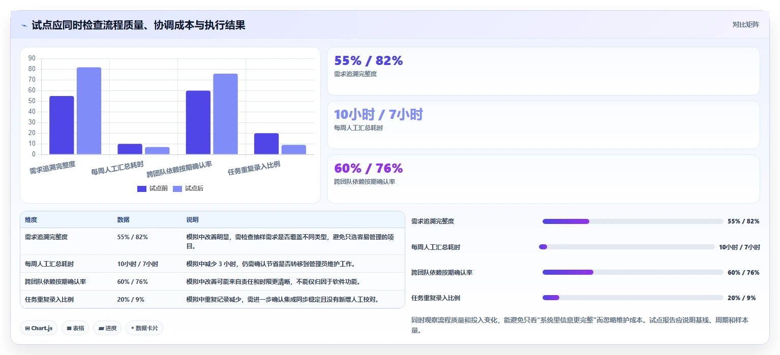Image resolution: width=780 pixels, height=355 pixels.
Task: Click 10小时 / 7小时 value beside the progress bar
Action: pos(739,247)
